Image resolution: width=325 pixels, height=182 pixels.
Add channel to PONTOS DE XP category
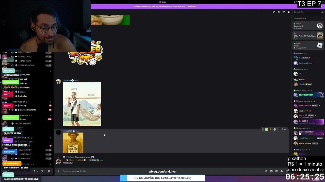(51, 102)
